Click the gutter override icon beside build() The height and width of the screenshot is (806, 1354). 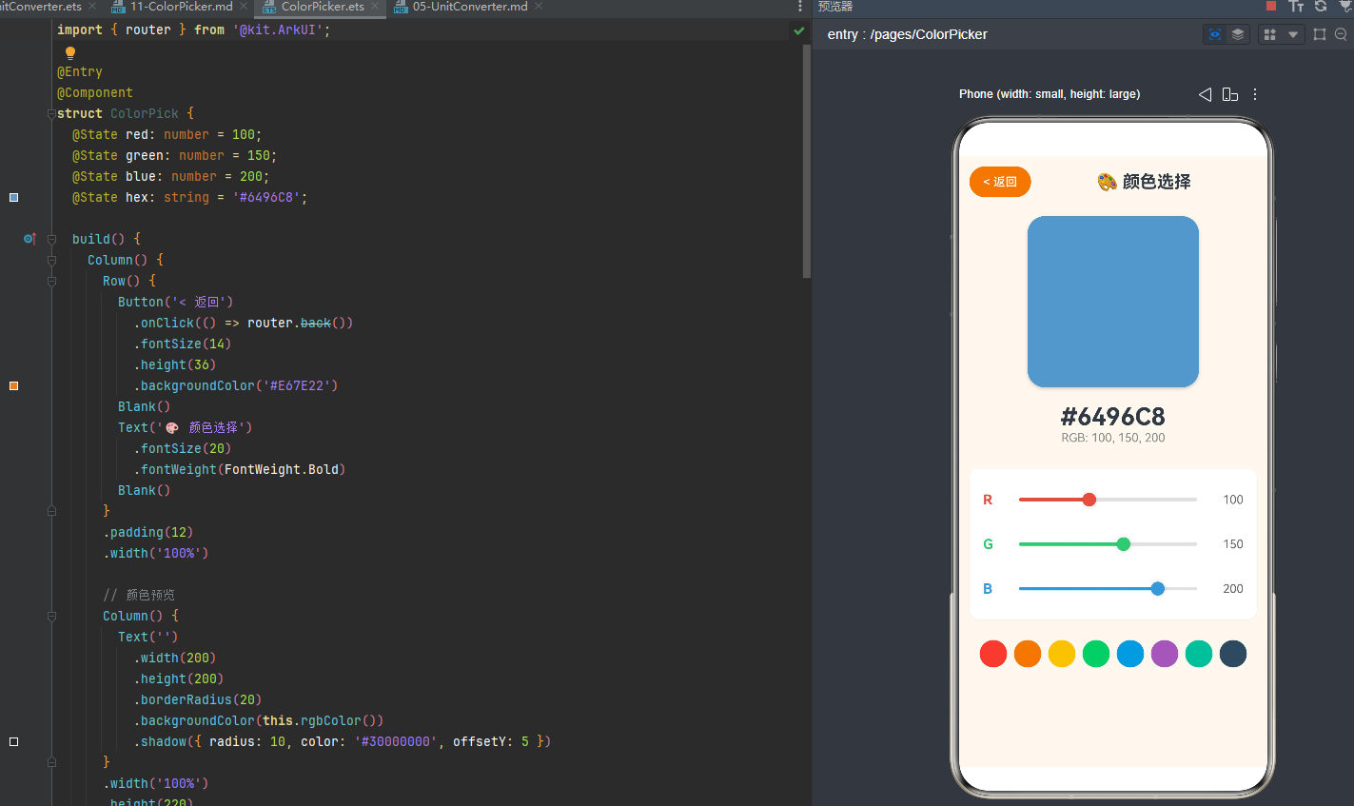[x=29, y=239]
